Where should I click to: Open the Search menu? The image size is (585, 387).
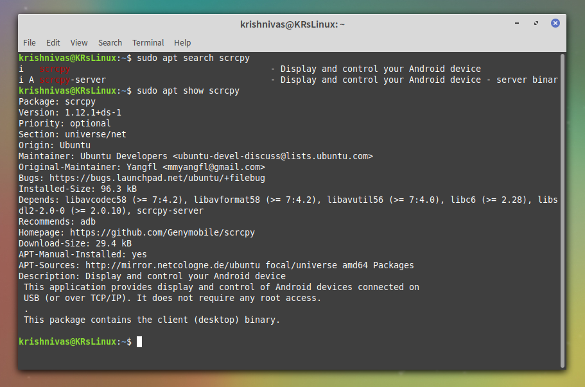tap(110, 42)
